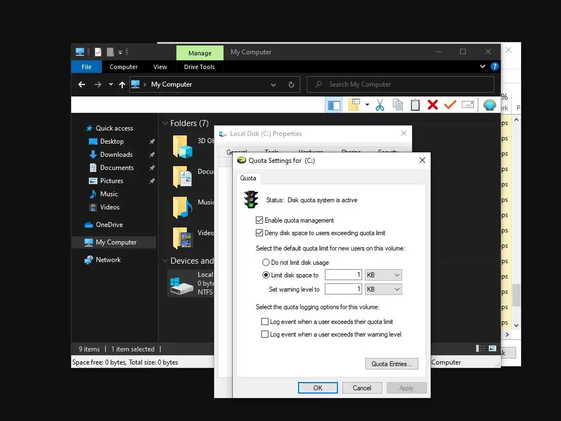
Task: Collapse the Devices and drives group
Action: [165, 261]
